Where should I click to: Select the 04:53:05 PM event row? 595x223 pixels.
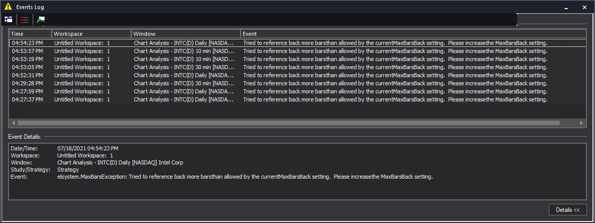(x=298, y=67)
